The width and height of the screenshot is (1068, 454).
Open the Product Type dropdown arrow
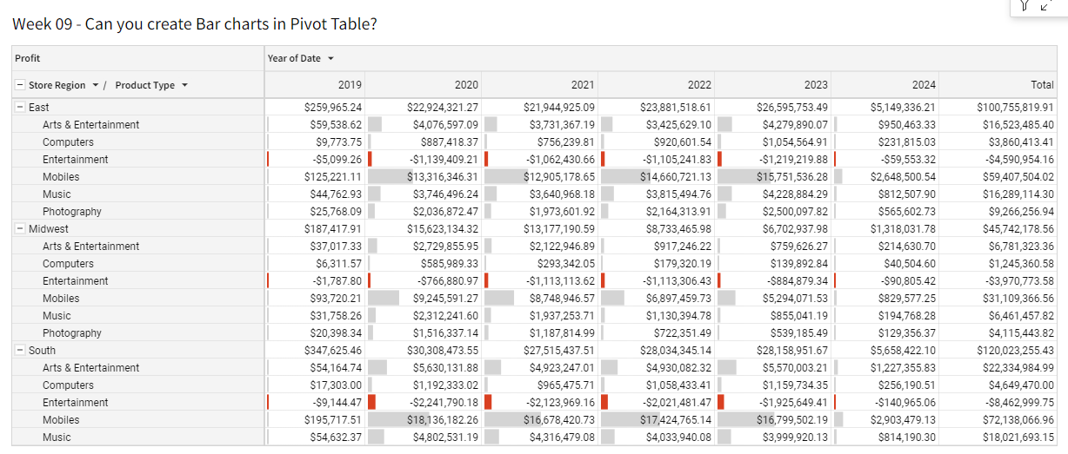click(x=184, y=85)
